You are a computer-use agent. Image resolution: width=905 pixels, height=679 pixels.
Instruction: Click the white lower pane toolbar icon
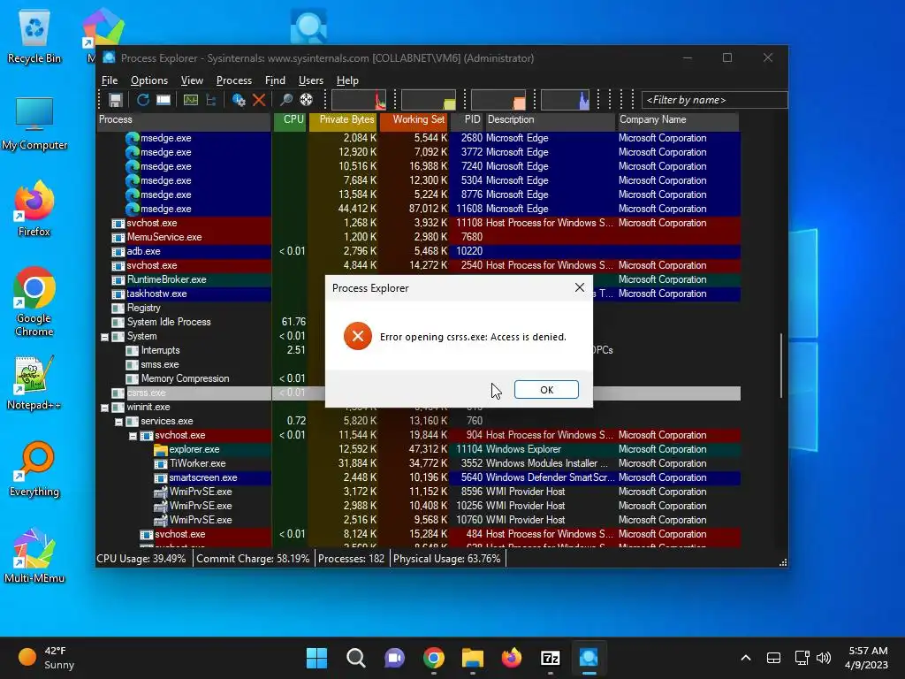click(x=164, y=100)
